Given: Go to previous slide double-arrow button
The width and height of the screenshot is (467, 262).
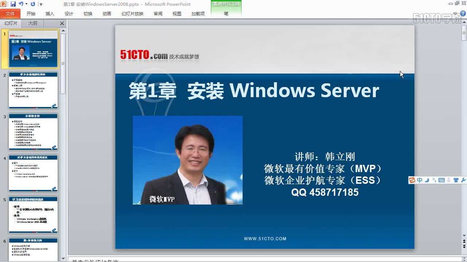Looking at the screenshot, I should pyautogui.click(x=464, y=242).
